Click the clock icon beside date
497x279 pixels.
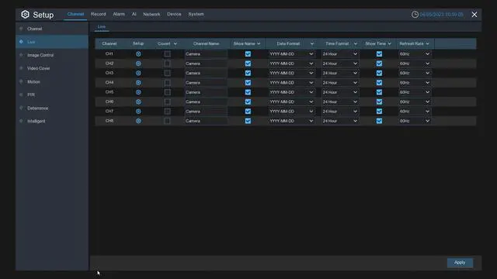415,15
